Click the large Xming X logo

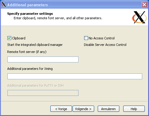140,17
